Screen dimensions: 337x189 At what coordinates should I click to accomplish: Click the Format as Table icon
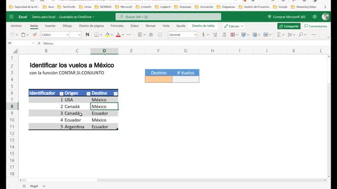coord(243,35)
